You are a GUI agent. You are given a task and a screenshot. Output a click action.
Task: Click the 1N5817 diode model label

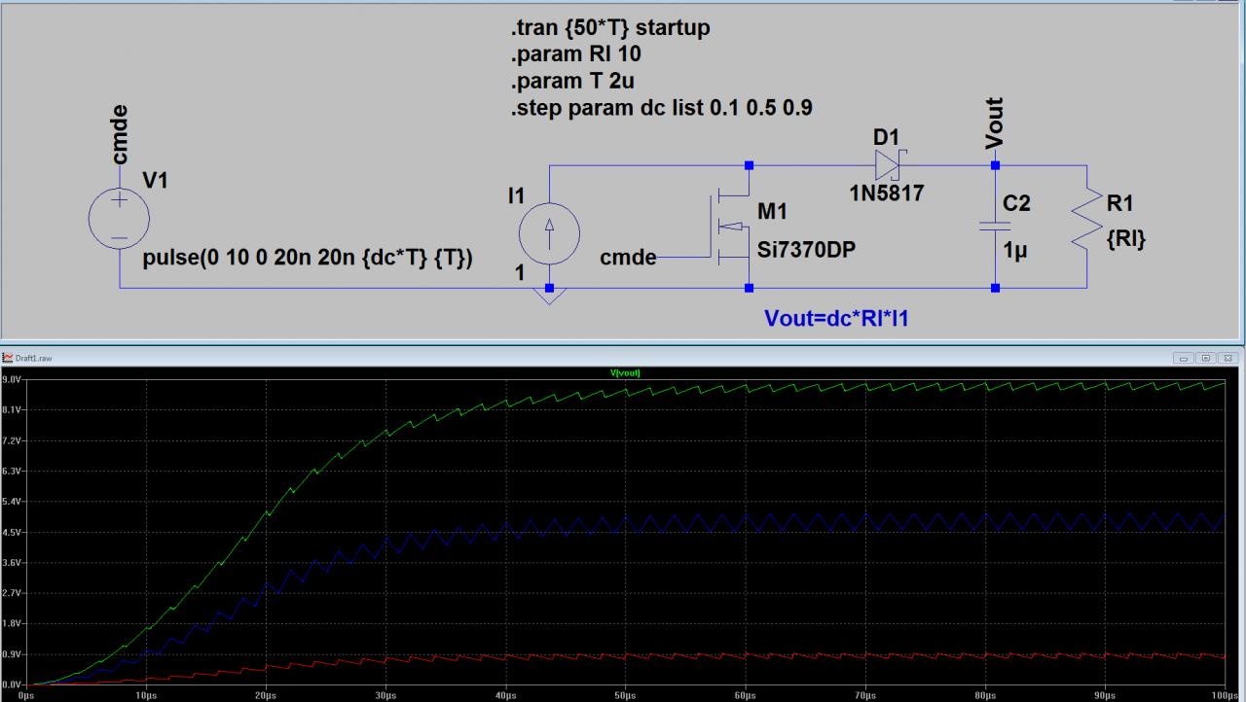click(884, 194)
